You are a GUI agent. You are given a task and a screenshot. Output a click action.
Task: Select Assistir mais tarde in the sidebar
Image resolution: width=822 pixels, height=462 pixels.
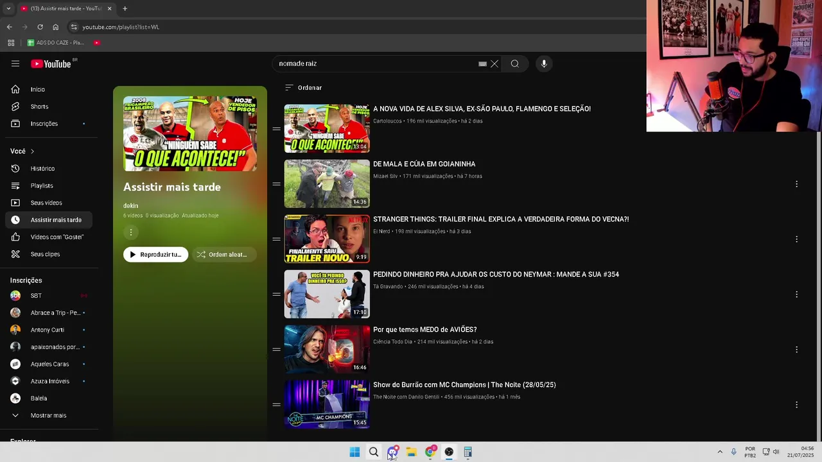tap(49, 219)
